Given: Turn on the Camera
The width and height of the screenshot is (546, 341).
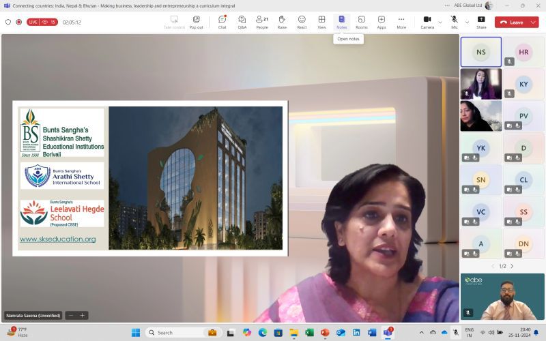Looking at the screenshot, I should (427, 22).
